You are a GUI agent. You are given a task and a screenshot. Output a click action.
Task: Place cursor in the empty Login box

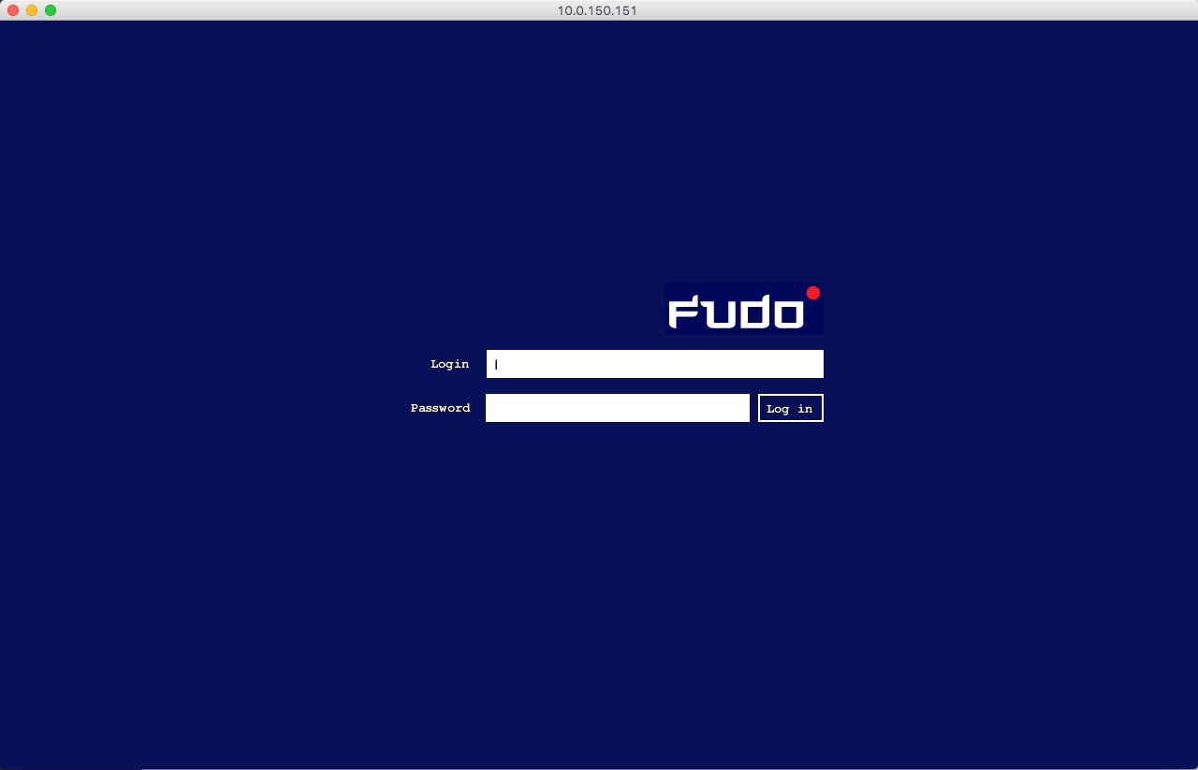tap(654, 364)
